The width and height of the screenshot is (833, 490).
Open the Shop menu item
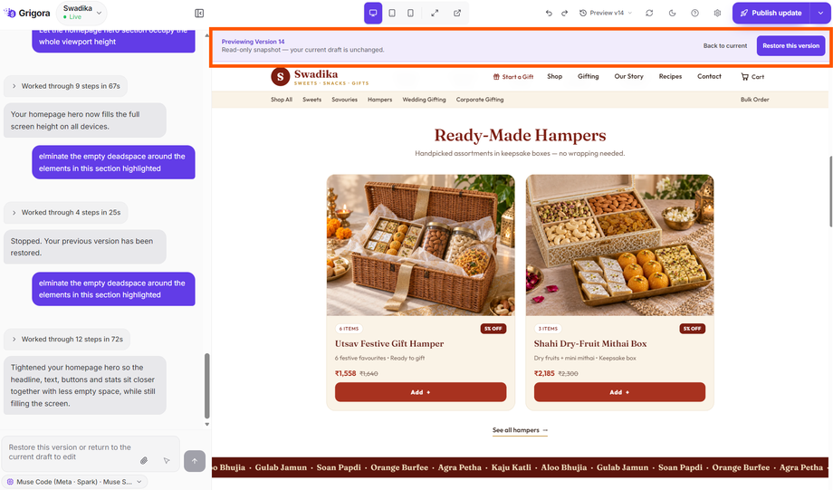pyautogui.click(x=555, y=76)
